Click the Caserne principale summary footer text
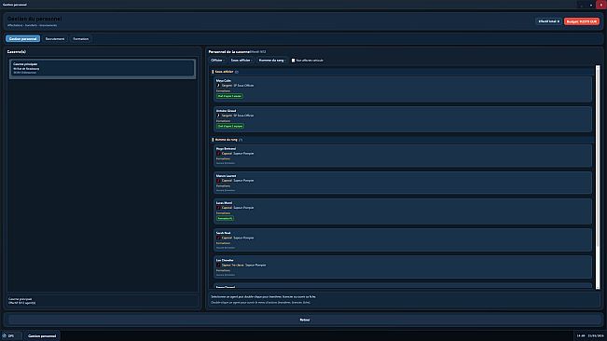 point(22,301)
